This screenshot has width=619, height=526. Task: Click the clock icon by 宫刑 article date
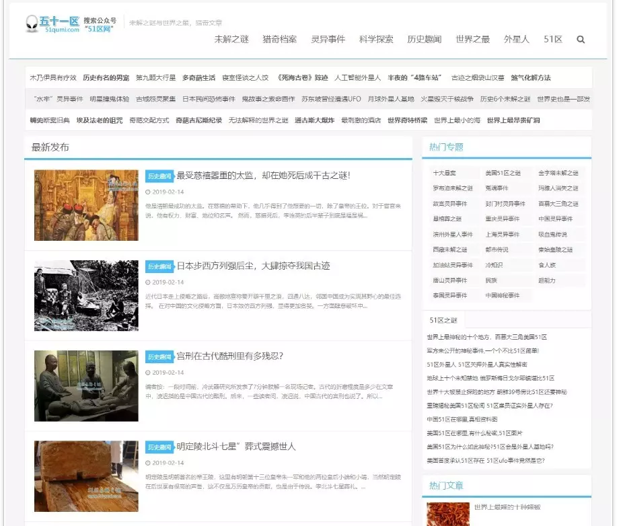click(x=147, y=373)
